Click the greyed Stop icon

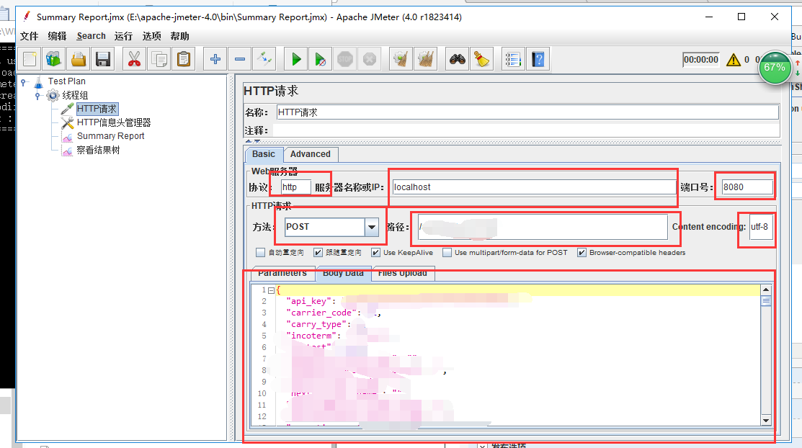344,59
